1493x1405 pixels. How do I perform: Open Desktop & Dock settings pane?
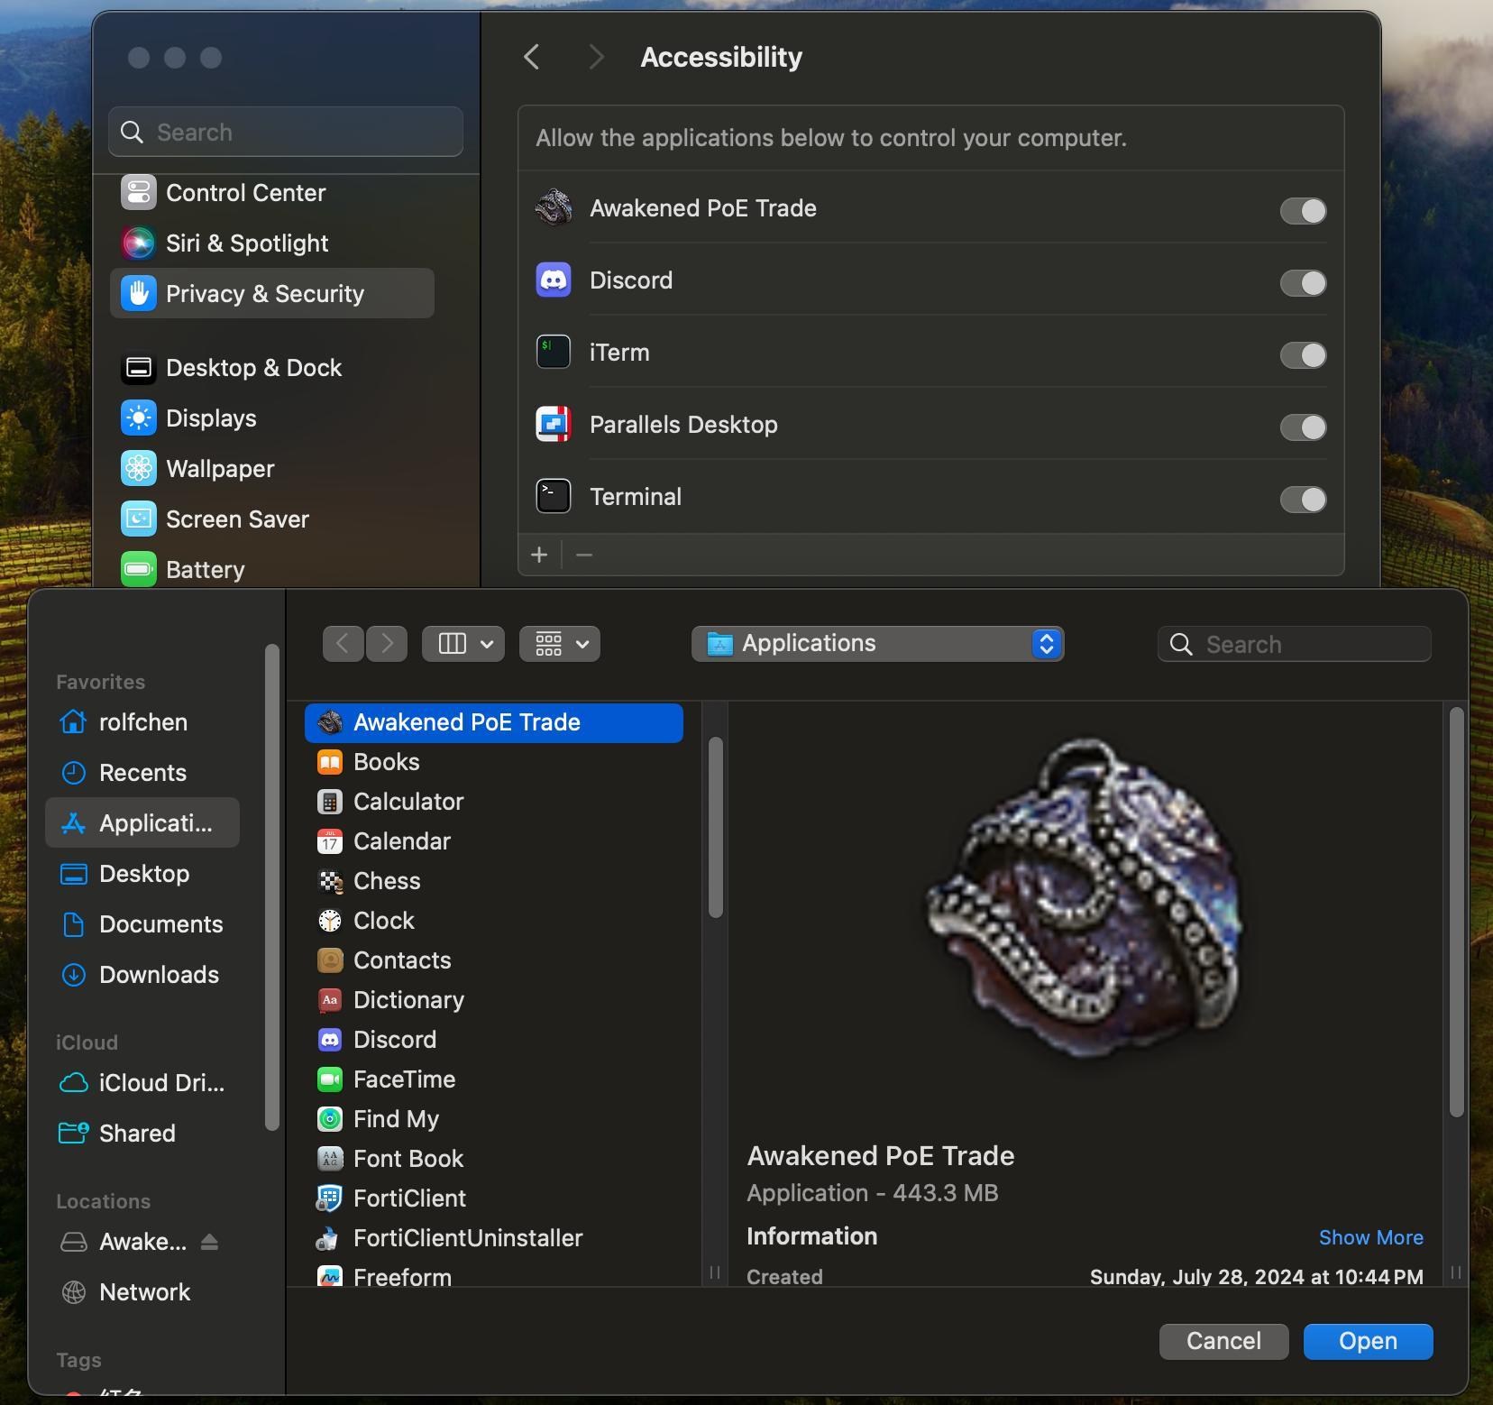[253, 368]
